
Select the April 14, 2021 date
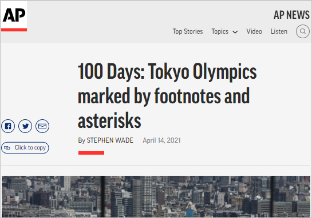coord(161,140)
